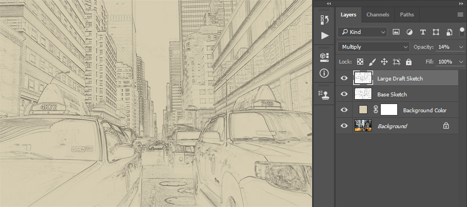This screenshot has height=207, width=467.
Task: Select the Layers tab
Action: (348, 15)
